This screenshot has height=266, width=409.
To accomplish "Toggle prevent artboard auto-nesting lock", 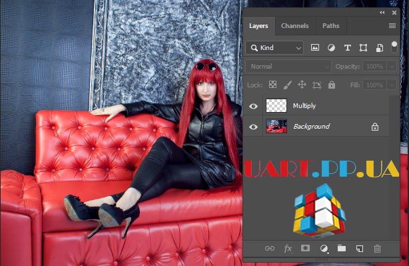I will pos(316,85).
